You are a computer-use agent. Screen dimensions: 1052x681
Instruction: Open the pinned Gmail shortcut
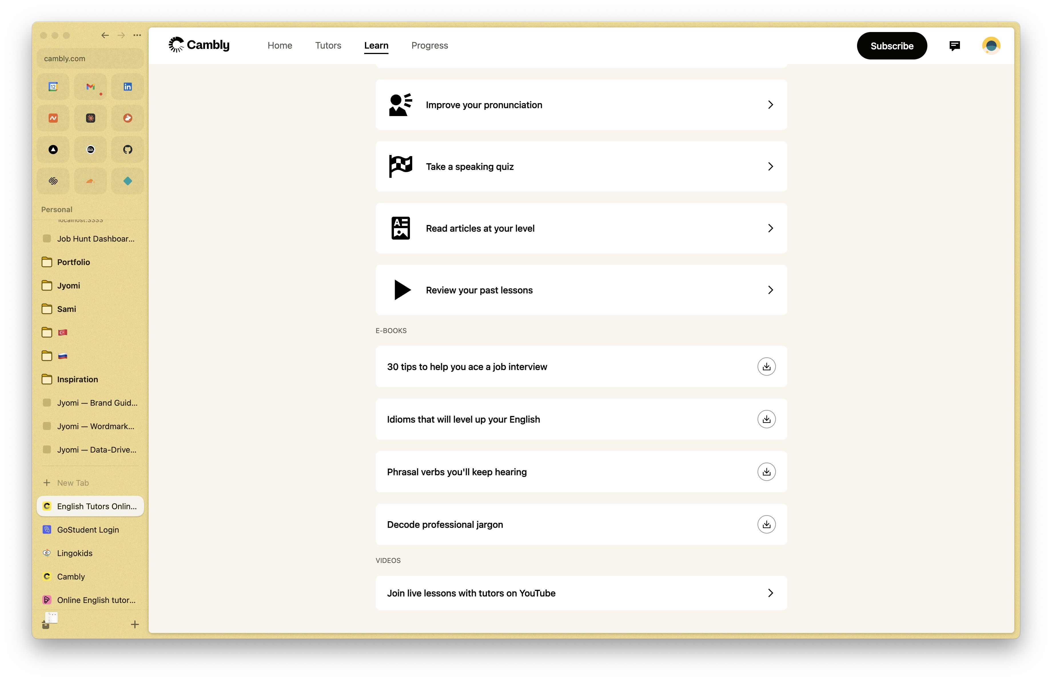tap(90, 87)
